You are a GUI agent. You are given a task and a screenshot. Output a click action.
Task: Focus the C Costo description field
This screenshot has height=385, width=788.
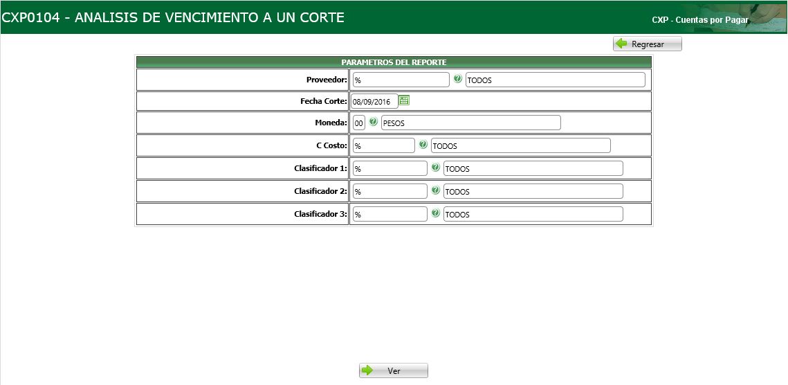pyautogui.click(x=521, y=145)
